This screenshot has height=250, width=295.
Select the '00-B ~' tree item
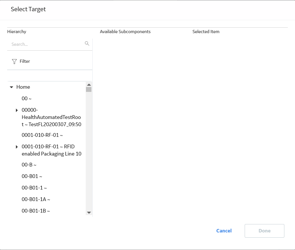coord(29,165)
